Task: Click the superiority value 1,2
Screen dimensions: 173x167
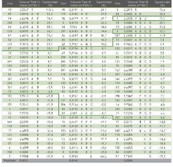Action: (x=162, y=57)
